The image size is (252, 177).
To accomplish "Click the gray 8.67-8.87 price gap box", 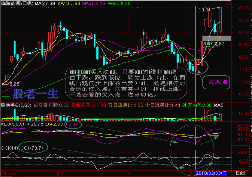I will (217, 38).
